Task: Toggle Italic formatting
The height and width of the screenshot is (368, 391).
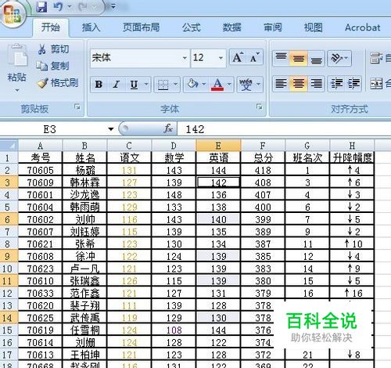Action: click(117, 85)
